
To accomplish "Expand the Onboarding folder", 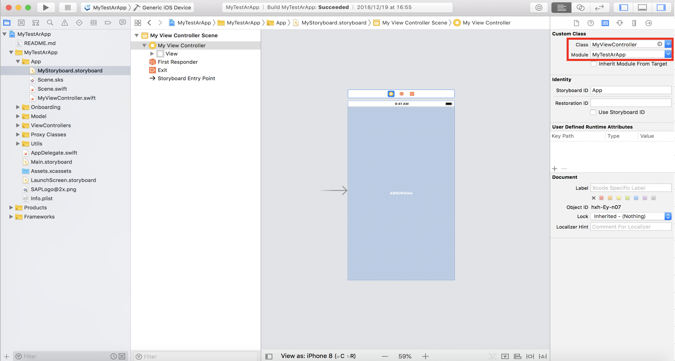I will coord(18,107).
